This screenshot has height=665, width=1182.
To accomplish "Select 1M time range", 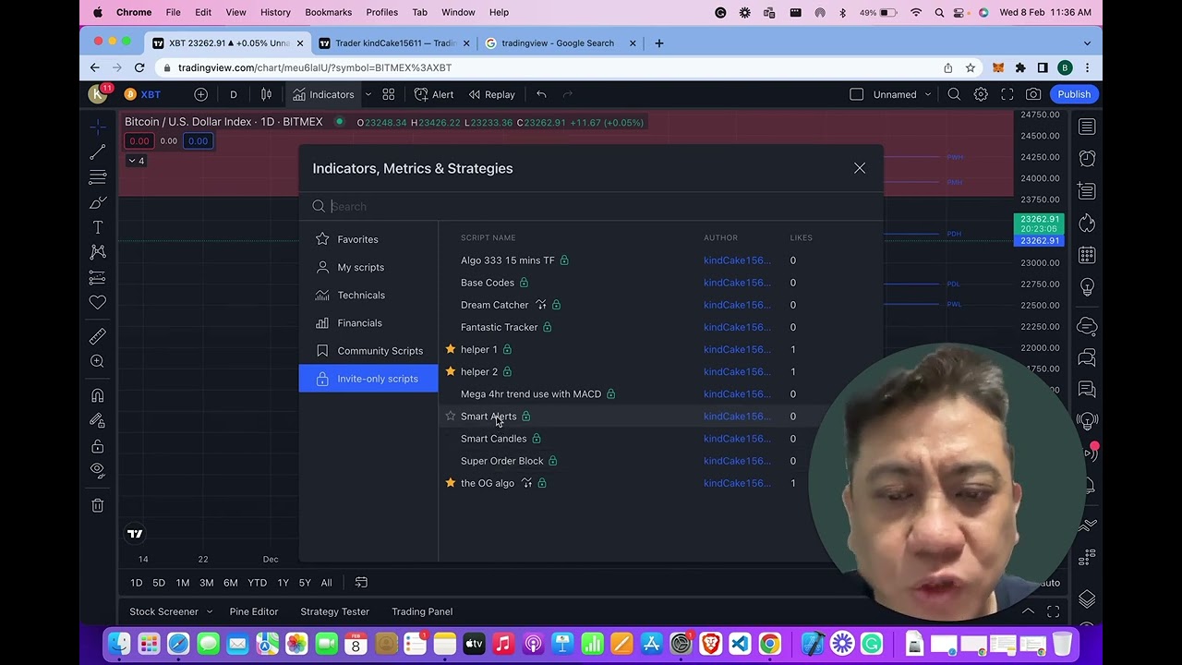I will (x=183, y=583).
